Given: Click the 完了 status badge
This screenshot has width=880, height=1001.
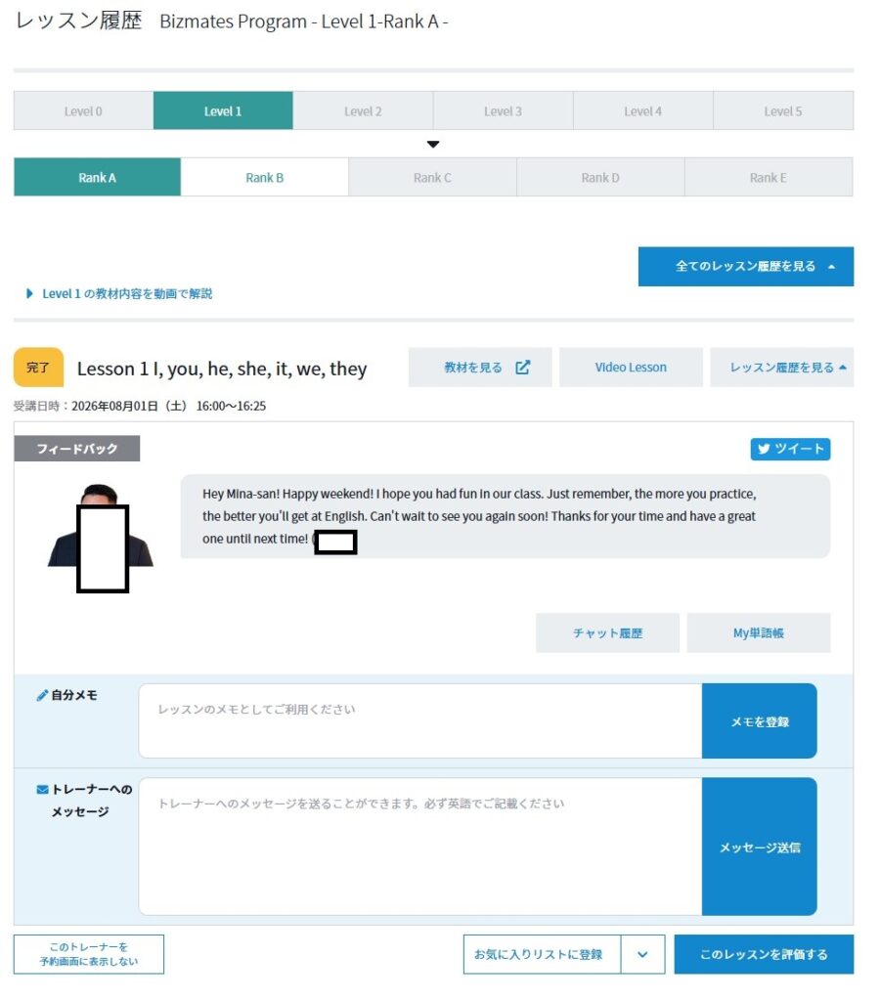Looking at the screenshot, I should pos(38,368).
